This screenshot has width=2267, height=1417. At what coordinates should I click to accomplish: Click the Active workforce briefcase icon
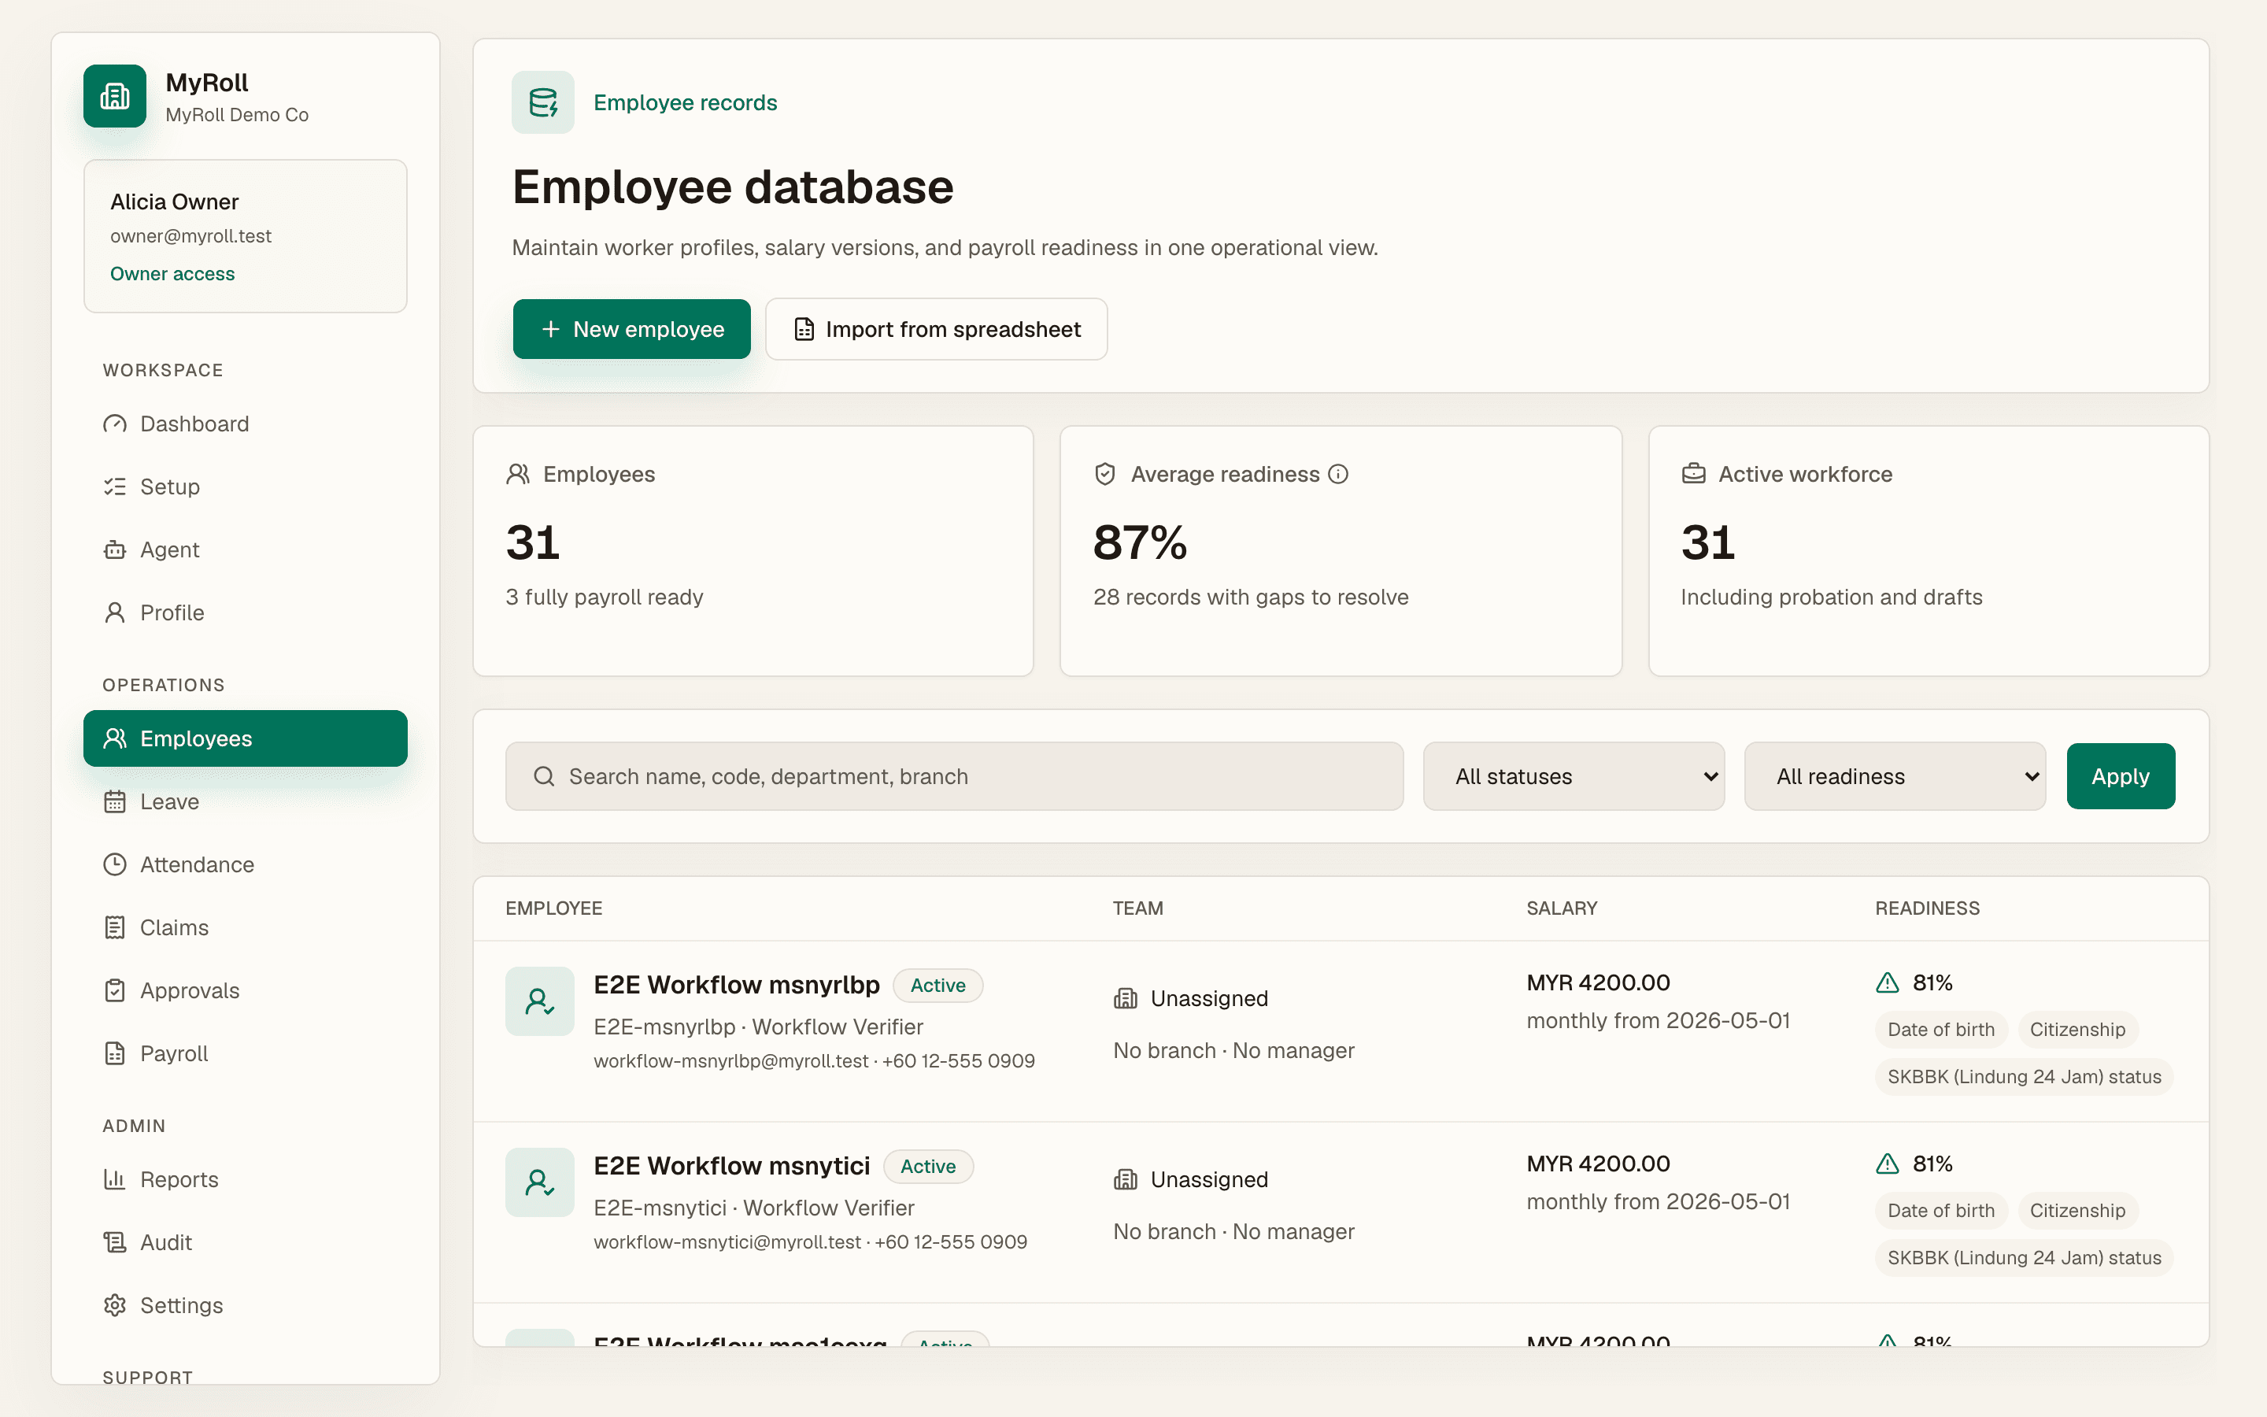tap(1694, 474)
